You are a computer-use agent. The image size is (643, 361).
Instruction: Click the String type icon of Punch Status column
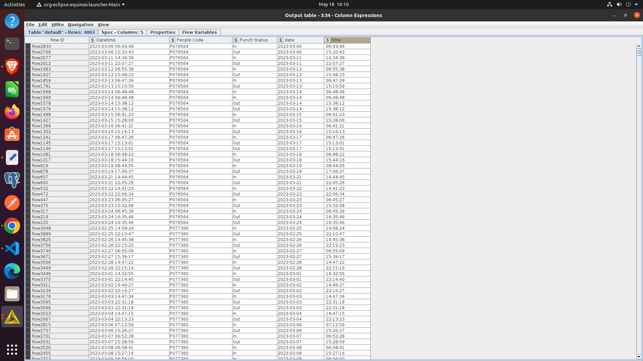pos(236,40)
